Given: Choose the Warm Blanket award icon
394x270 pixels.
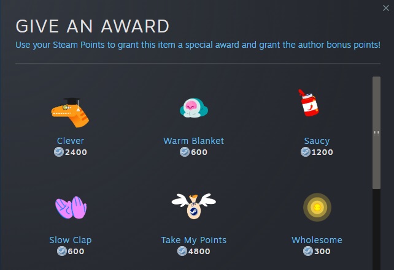Looking at the screenshot, I should [x=193, y=109].
